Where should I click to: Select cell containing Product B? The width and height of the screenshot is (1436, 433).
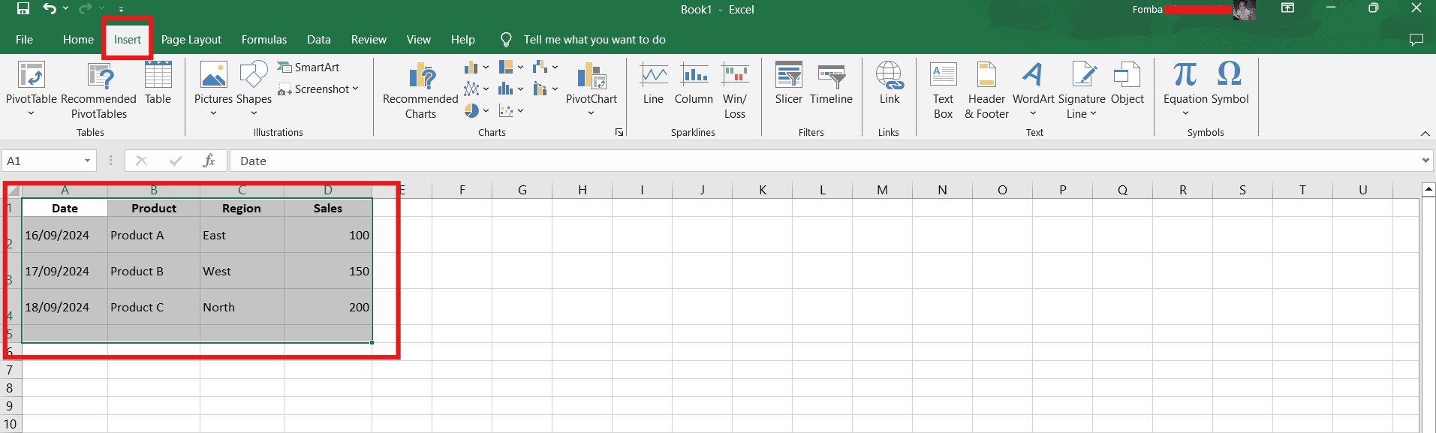pyautogui.click(x=153, y=271)
